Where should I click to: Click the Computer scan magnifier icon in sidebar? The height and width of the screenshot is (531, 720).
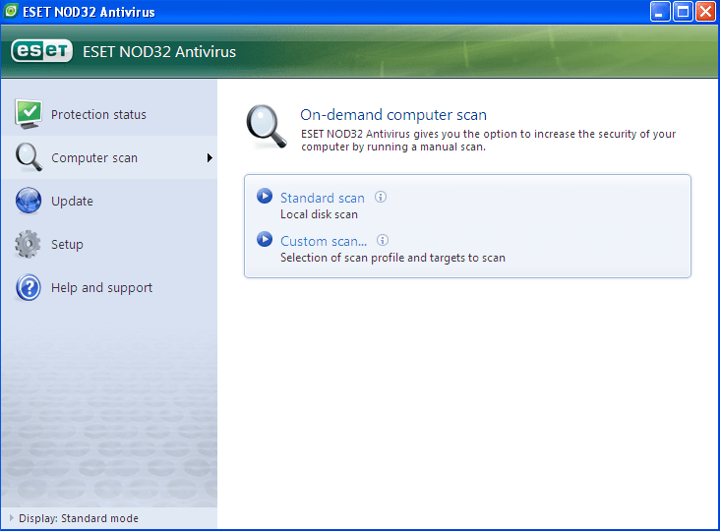point(29,157)
